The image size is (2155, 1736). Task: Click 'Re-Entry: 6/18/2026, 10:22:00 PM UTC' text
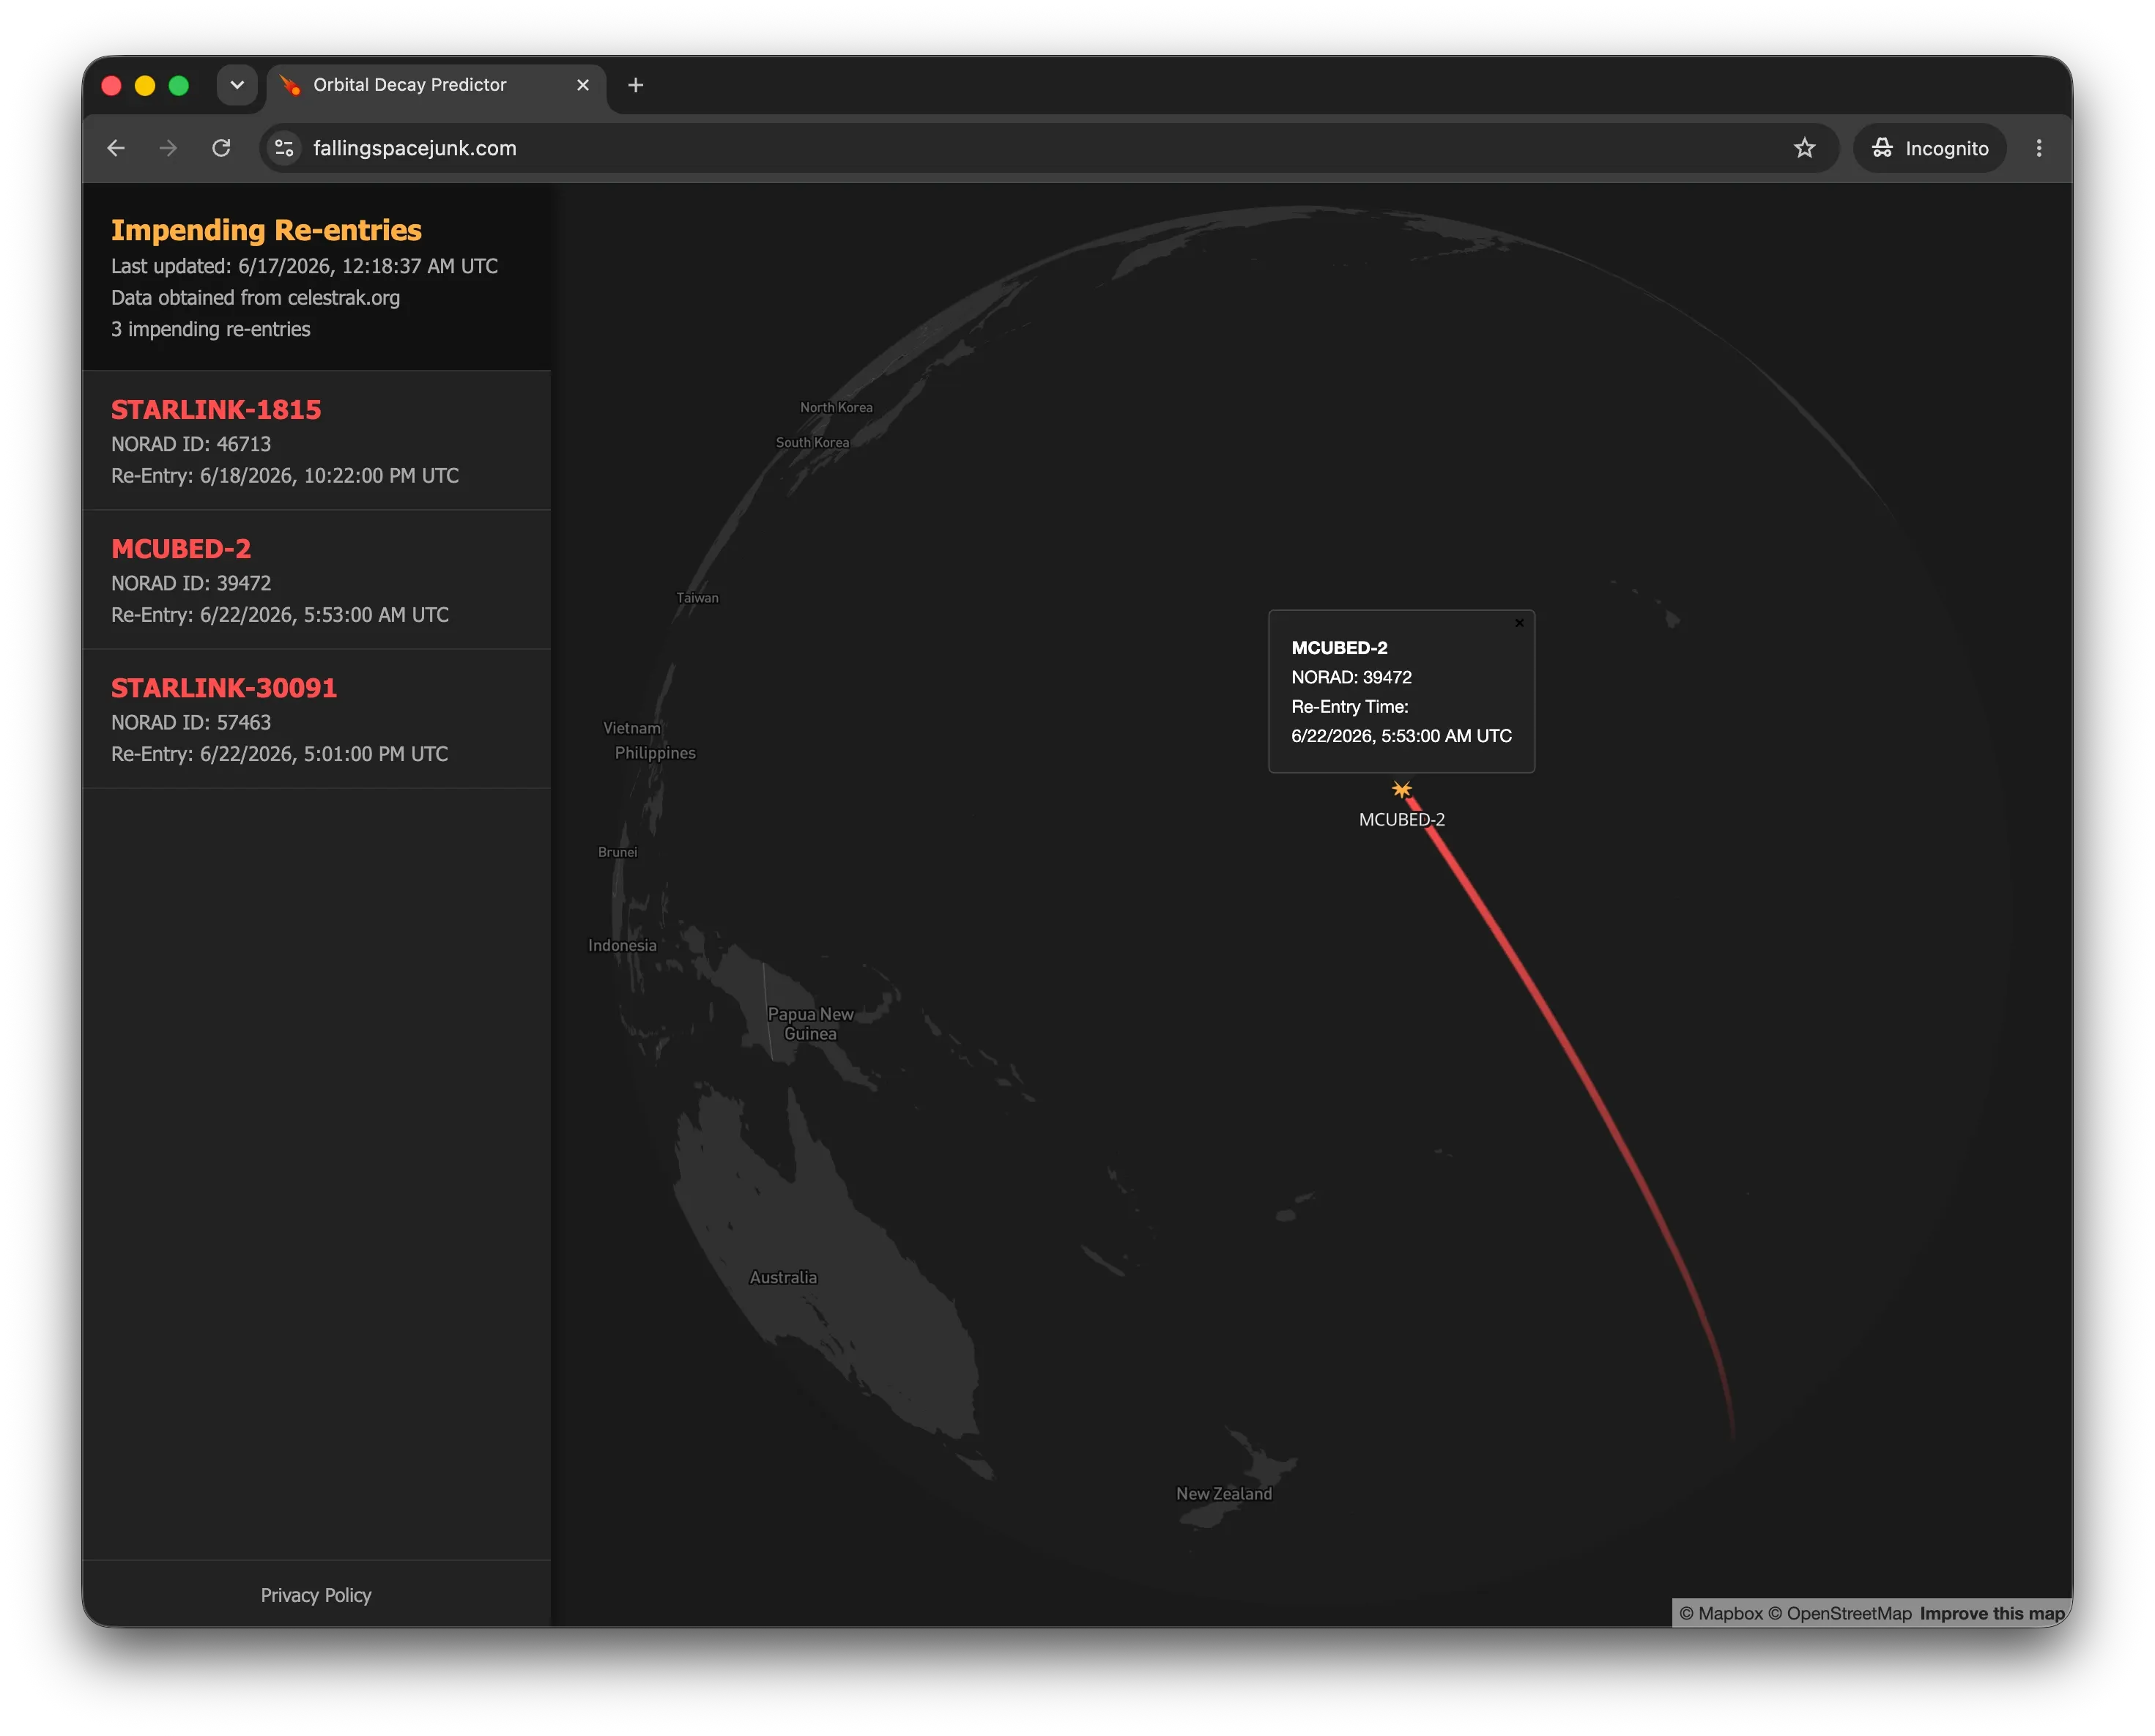click(x=285, y=476)
